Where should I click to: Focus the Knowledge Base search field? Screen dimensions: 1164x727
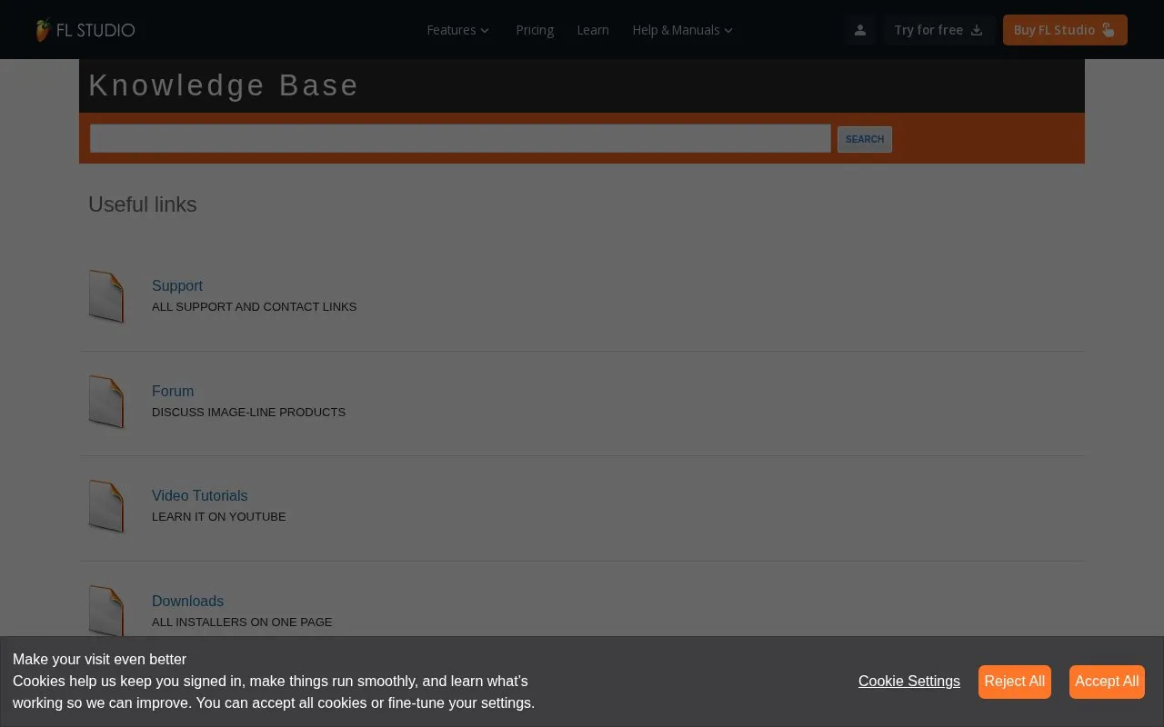pyautogui.click(x=460, y=138)
